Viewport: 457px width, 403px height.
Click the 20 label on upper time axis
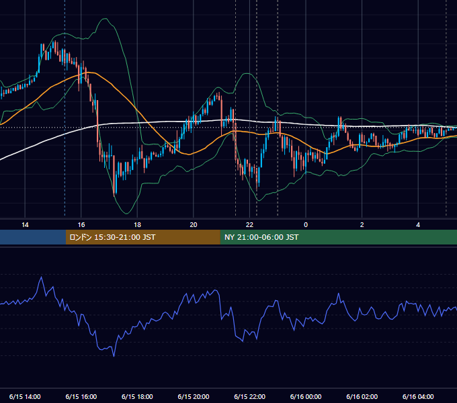tap(194, 225)
